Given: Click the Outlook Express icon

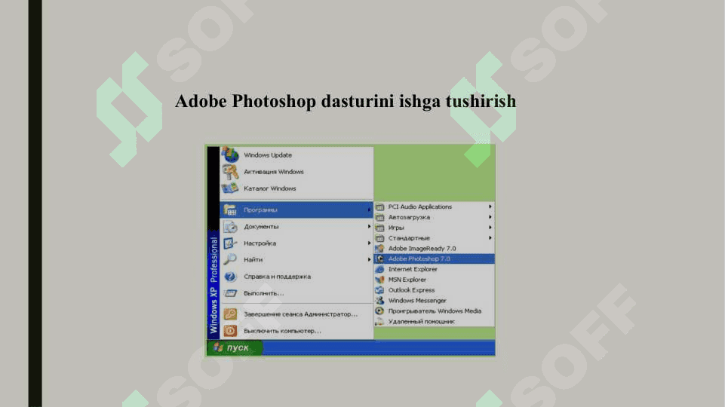Looking at the screenshot, I should 379,290.
